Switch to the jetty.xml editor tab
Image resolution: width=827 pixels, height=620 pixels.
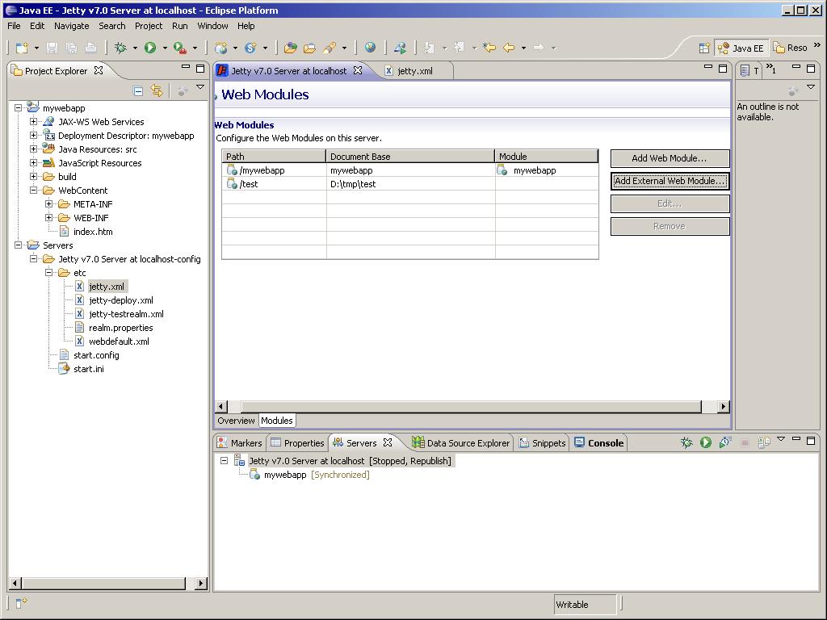coord(414,71)
